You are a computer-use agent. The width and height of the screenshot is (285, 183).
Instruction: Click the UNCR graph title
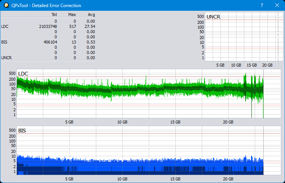point(213,17)
